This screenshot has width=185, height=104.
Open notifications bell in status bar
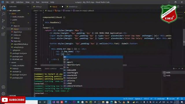pyautogui.click(x=182, y=99)
